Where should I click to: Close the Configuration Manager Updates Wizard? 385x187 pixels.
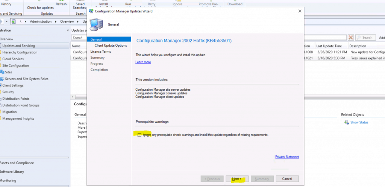pos(300,11)
